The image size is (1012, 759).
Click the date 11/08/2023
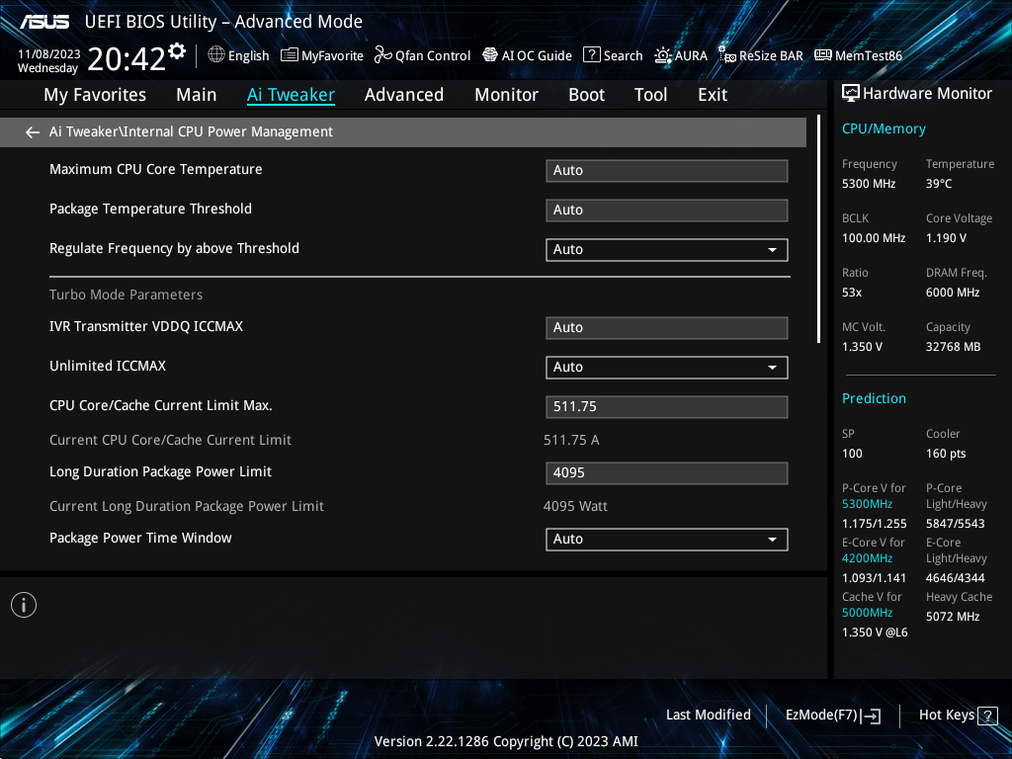(x=49, y=54)
